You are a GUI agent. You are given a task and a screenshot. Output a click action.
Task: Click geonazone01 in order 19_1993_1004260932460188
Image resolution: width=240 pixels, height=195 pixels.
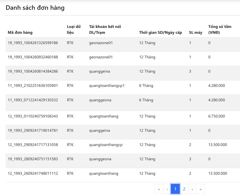tap(101, 57)
